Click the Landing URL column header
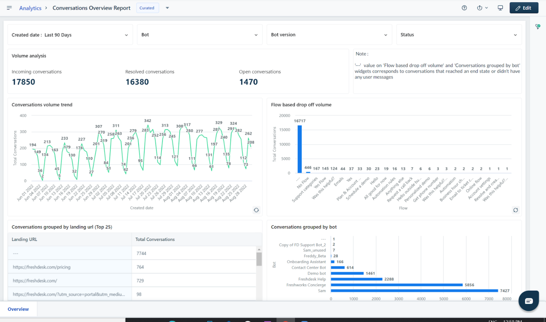 [x=70, y=239]
